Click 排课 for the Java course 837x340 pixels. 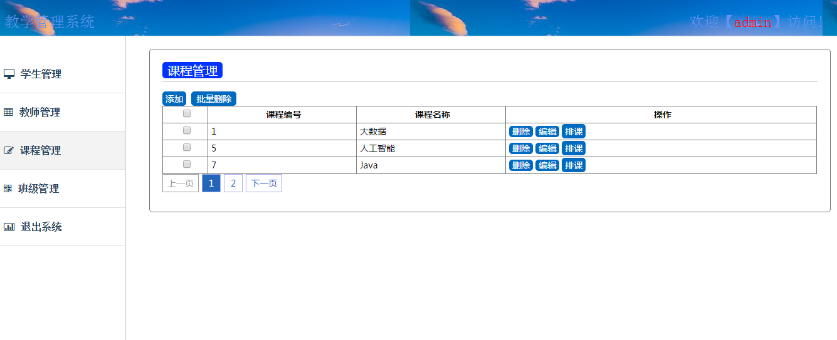[x=574, y=165]
